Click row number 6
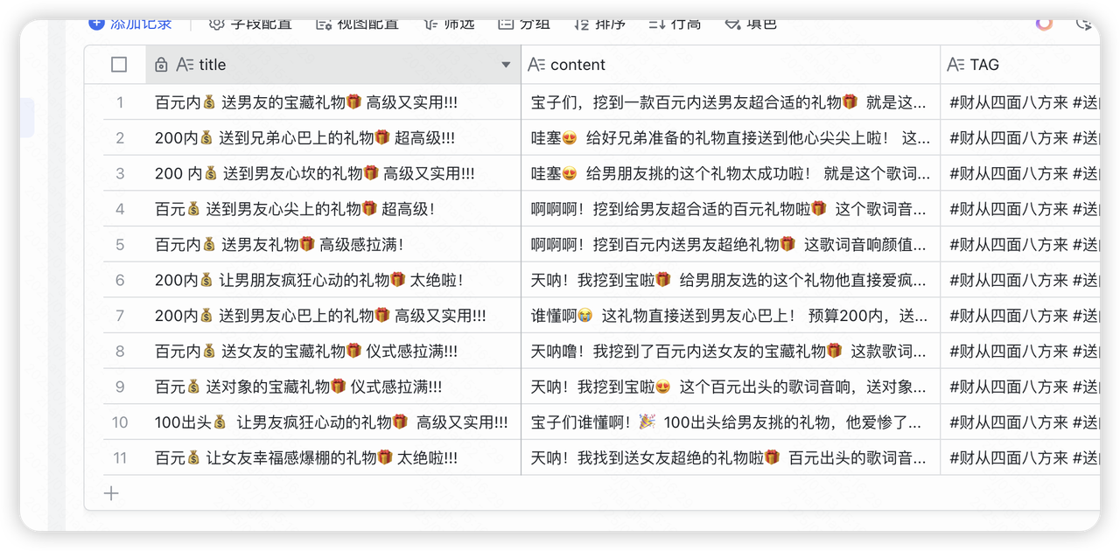Viewport: 1120px width, 551px height. pos(120,280)
